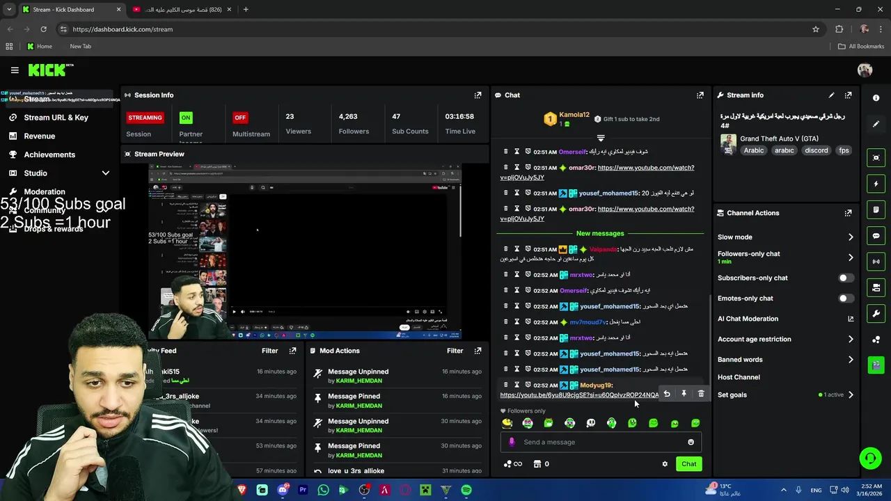The height and width of the screenshot is (501, 891).
Task: Toggle Subscribers-only chat switch
Action: pos(845,278)
